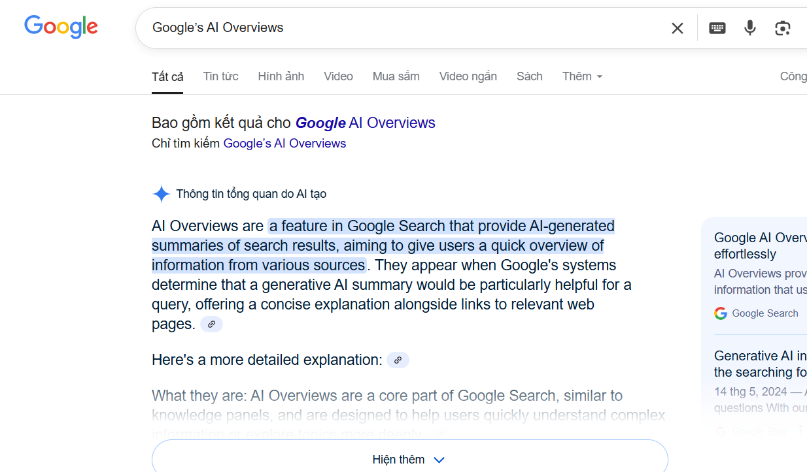
Task: Open source link chip after 'pages.'
Action: pyautogui.click(x=211, y=324)
